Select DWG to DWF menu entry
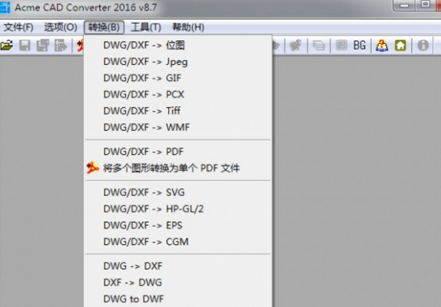This screenshot has width=441, height=307. (x=178, y=299)
